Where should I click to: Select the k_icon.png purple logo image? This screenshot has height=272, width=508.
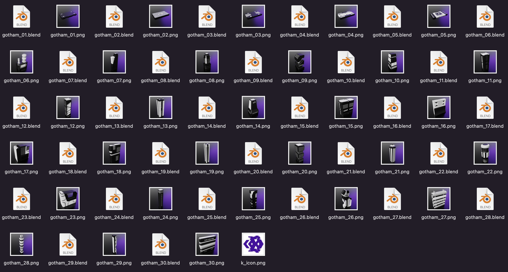pyautogui.click(x=253, y=244)
